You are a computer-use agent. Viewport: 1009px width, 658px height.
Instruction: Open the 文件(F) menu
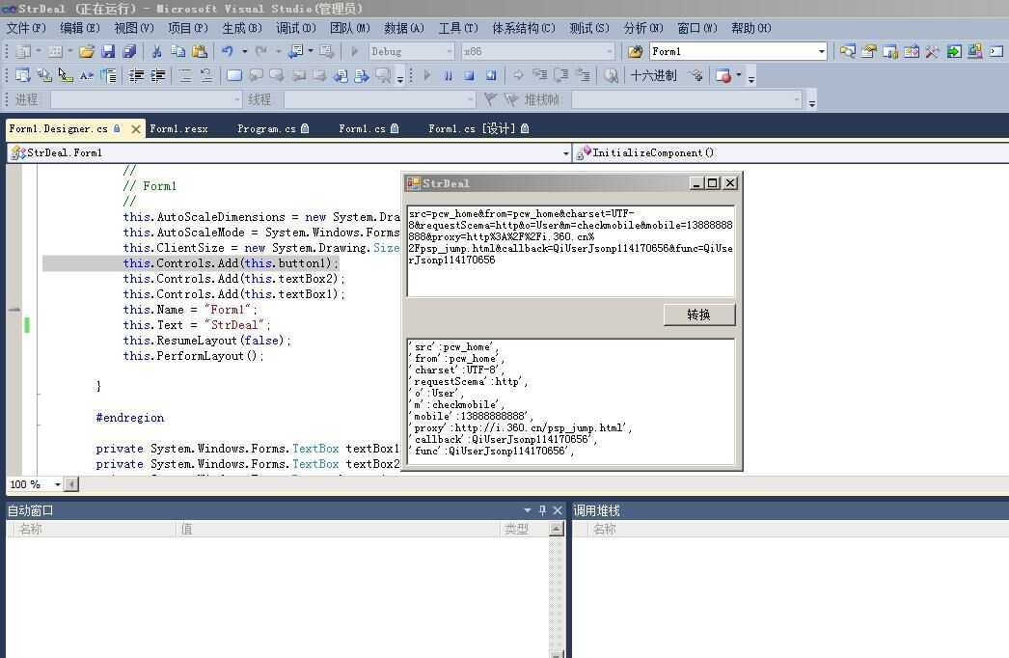26,28
